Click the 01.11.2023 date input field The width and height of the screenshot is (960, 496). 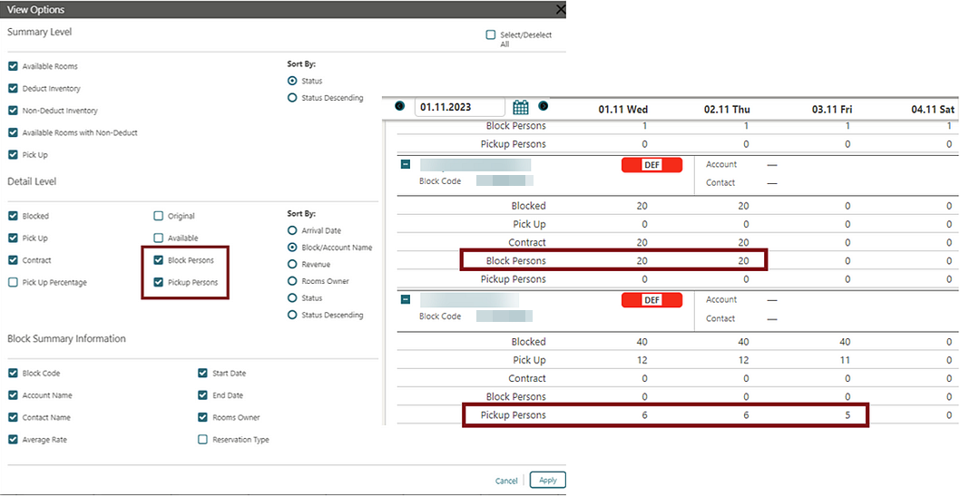(460, 107)
